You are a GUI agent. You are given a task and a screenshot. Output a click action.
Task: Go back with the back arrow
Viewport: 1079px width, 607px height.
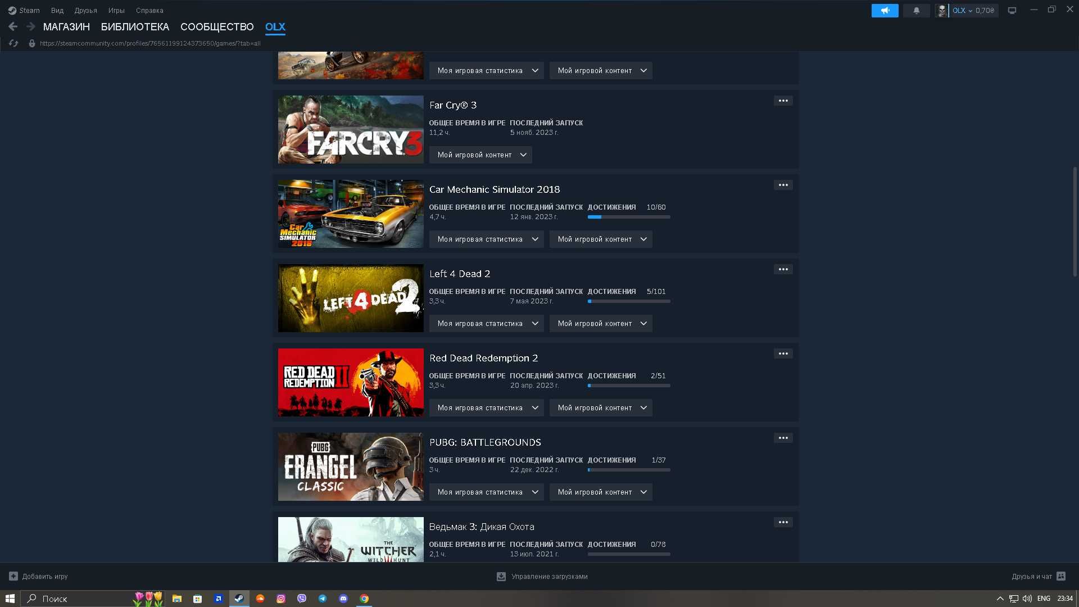pos(13,26)
